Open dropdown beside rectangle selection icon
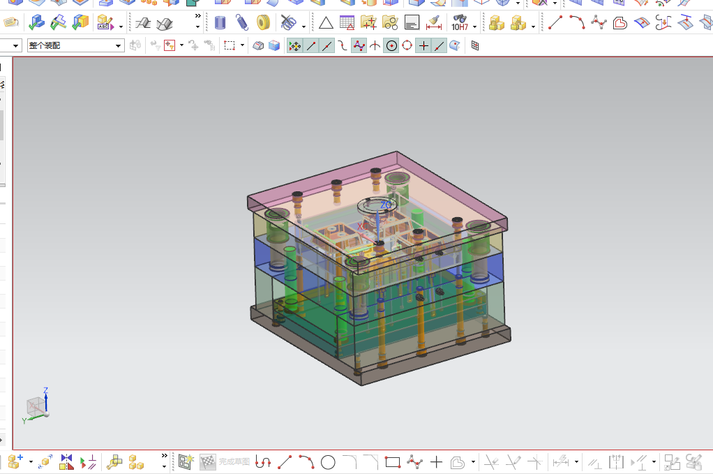This screenshot has width=713, height=474. coord(242,45)
